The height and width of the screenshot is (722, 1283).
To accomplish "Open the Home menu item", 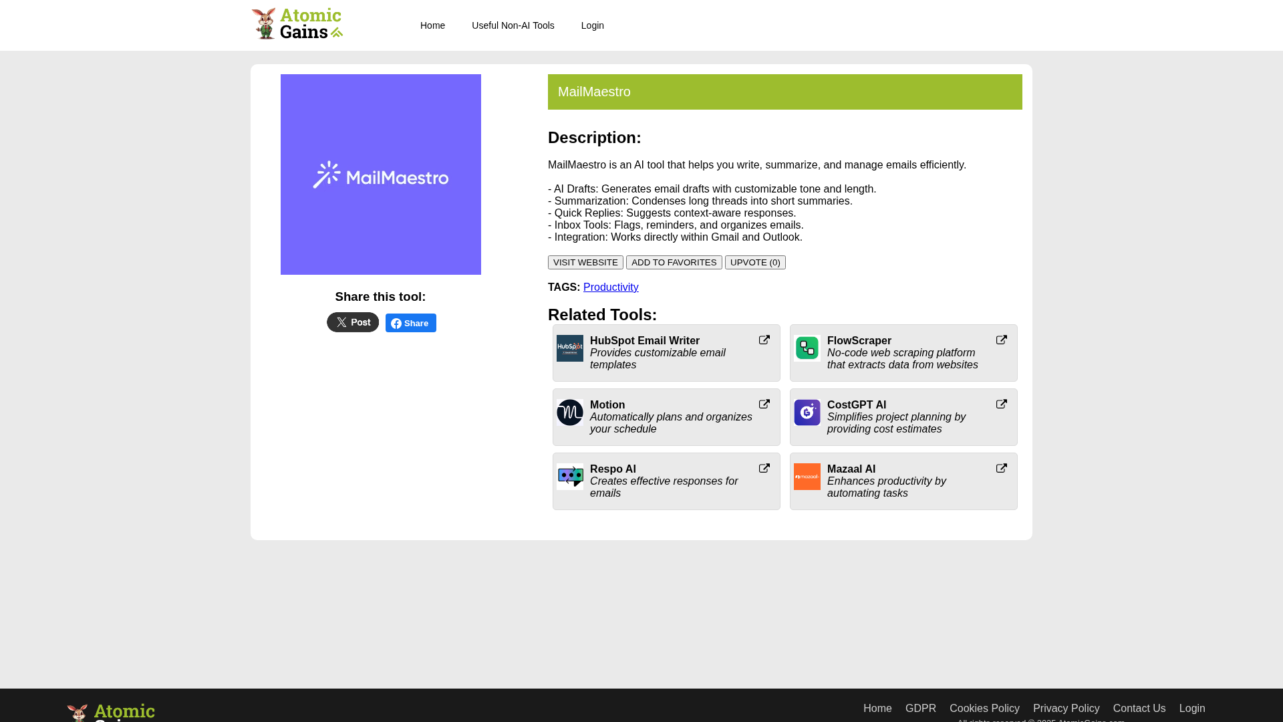I will pyautogui.click(x=432, y=25).
